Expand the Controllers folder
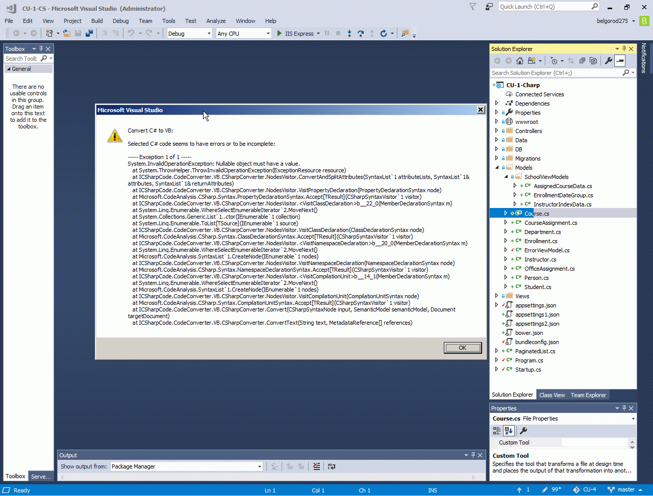 click(x=497, y=131)
